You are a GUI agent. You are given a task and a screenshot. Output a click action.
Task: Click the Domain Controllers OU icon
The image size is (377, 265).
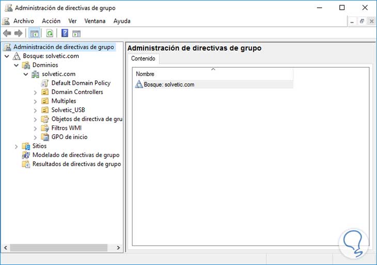tap(45, 92)
